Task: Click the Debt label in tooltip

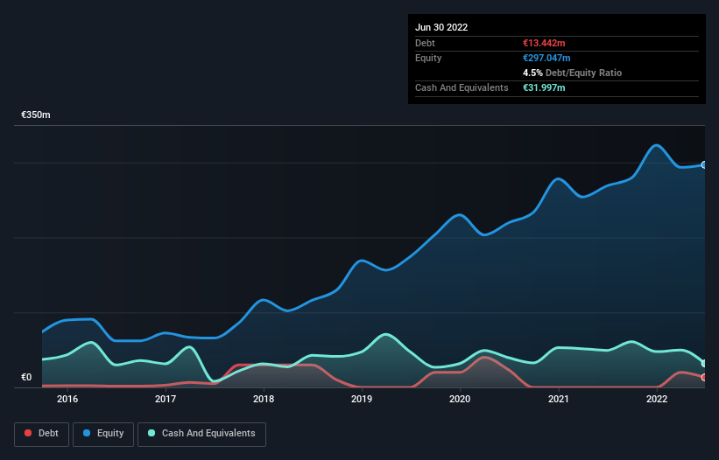Action: coord(425,43)
